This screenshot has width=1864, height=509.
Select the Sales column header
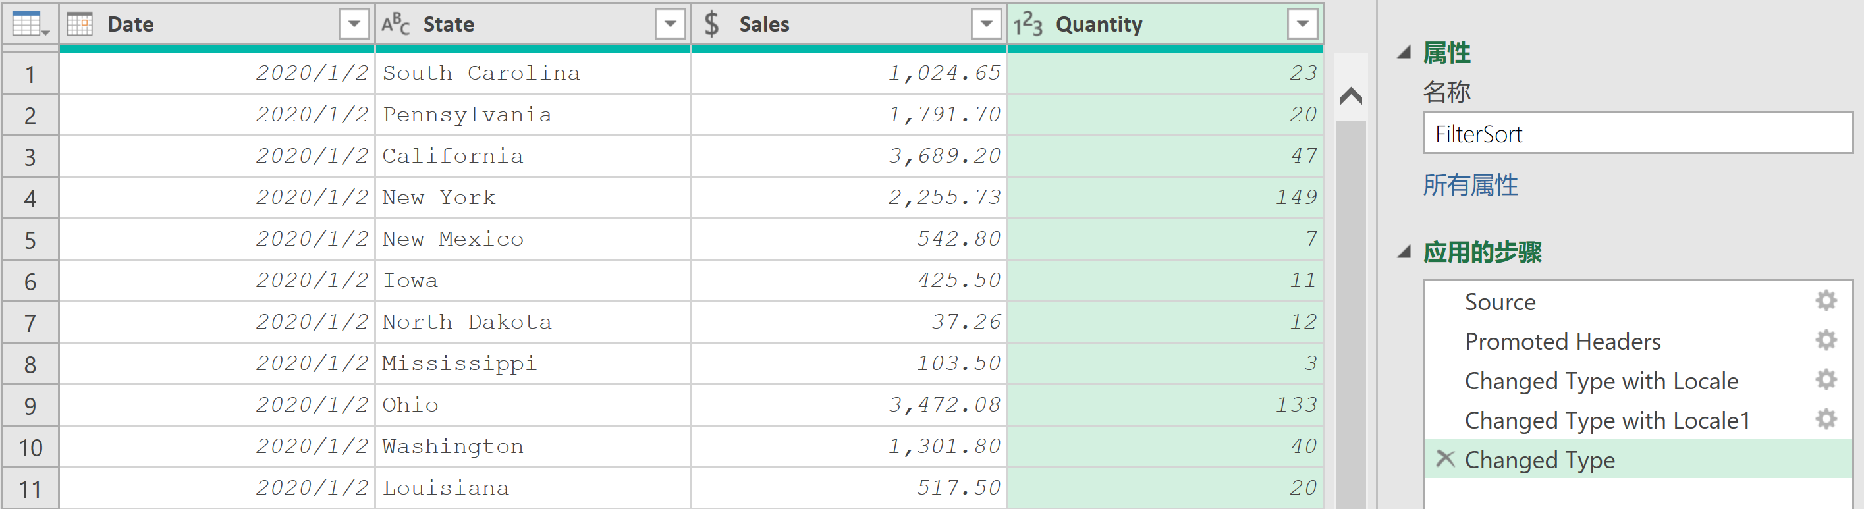click(849, 24)
